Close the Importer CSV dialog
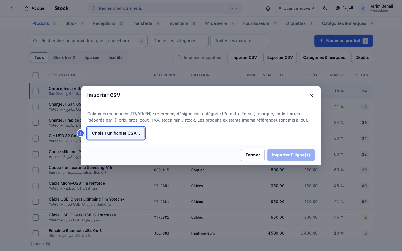 [x=311, y=95]
